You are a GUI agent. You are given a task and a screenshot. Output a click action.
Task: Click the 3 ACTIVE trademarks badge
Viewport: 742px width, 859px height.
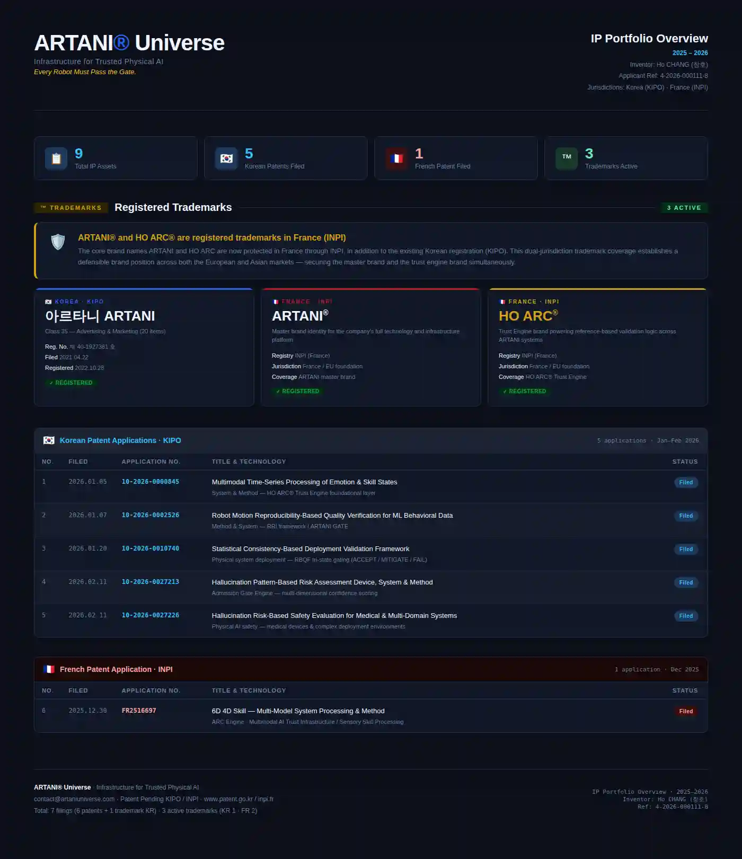(x=684, y=208)
